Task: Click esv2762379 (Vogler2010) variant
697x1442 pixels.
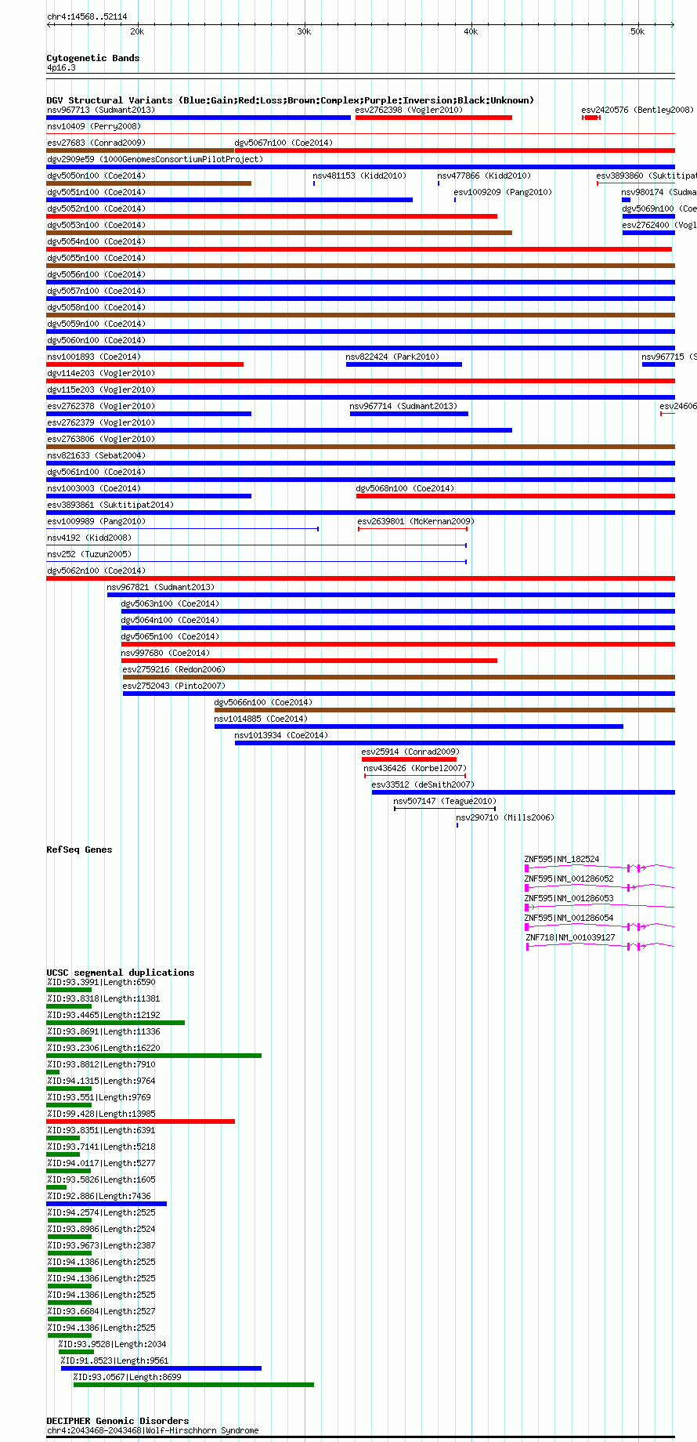Action: tap(280, 430)
